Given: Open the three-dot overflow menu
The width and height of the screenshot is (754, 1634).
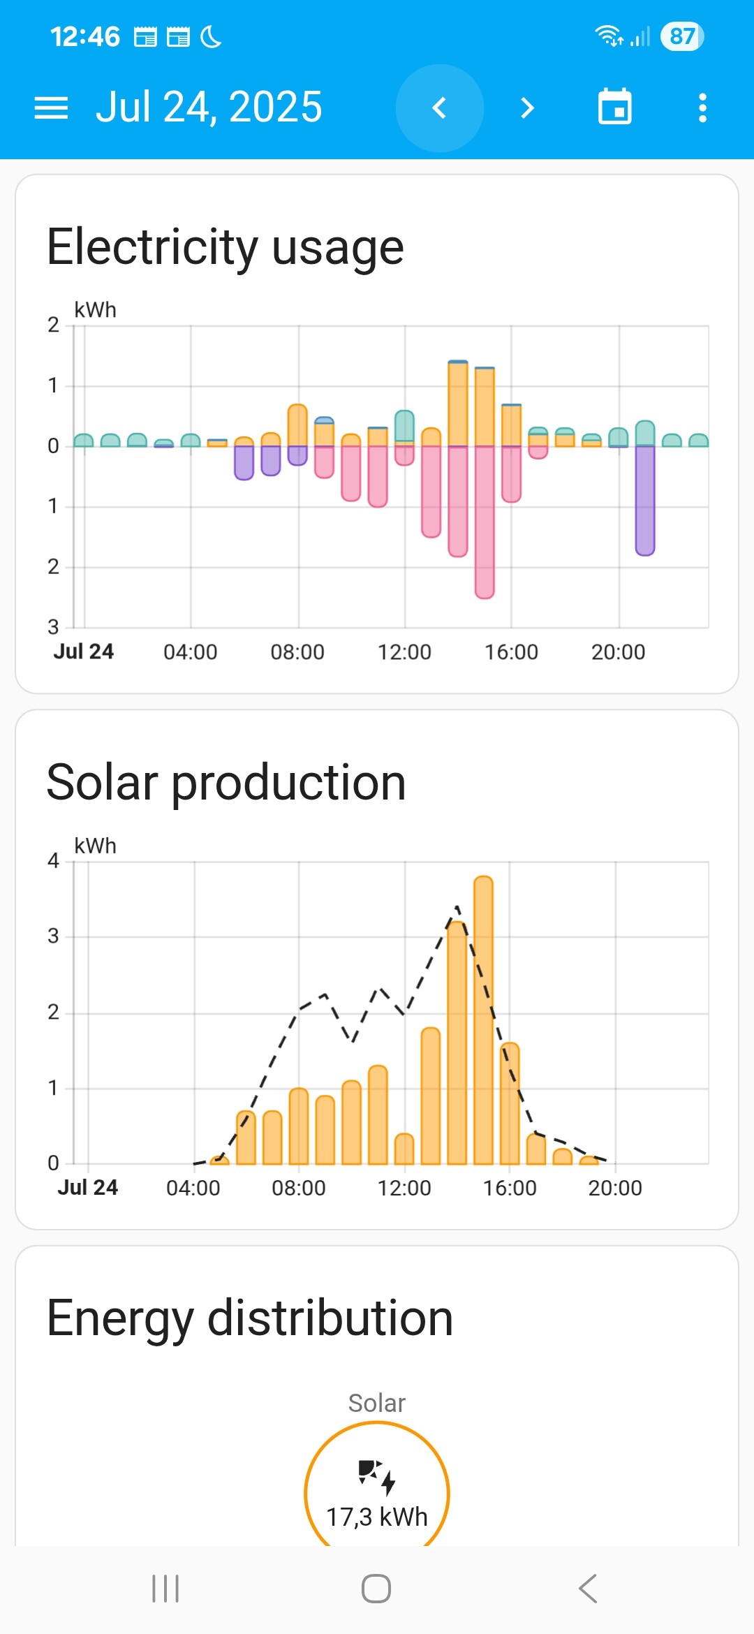Looking at the screenshot, I should [702, 108].
